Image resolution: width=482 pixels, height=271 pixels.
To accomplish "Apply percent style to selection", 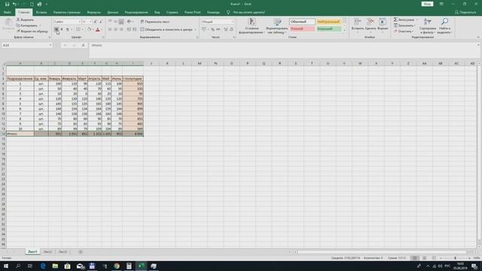I will pos(212,29).
